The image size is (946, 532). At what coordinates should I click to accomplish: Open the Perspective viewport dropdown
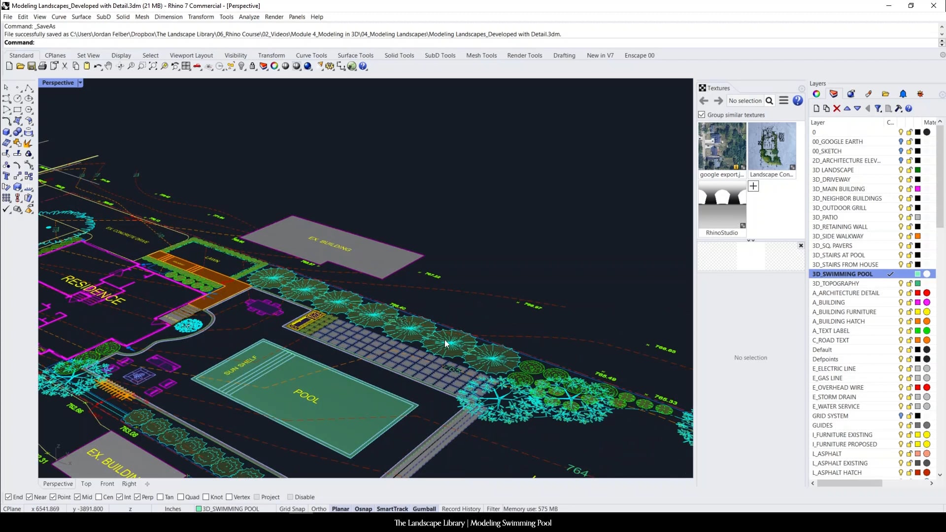tap(80, 82)
